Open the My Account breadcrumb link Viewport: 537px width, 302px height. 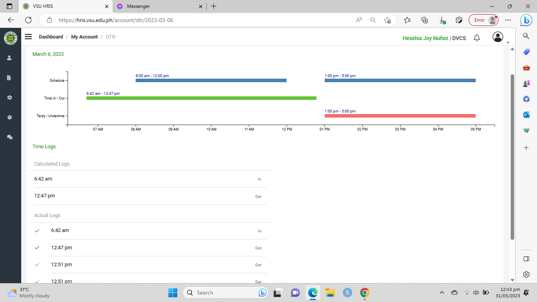[84, 37]
